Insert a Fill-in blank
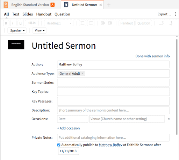The width and height of the screenshot is (179, 160). coord(31,23)
